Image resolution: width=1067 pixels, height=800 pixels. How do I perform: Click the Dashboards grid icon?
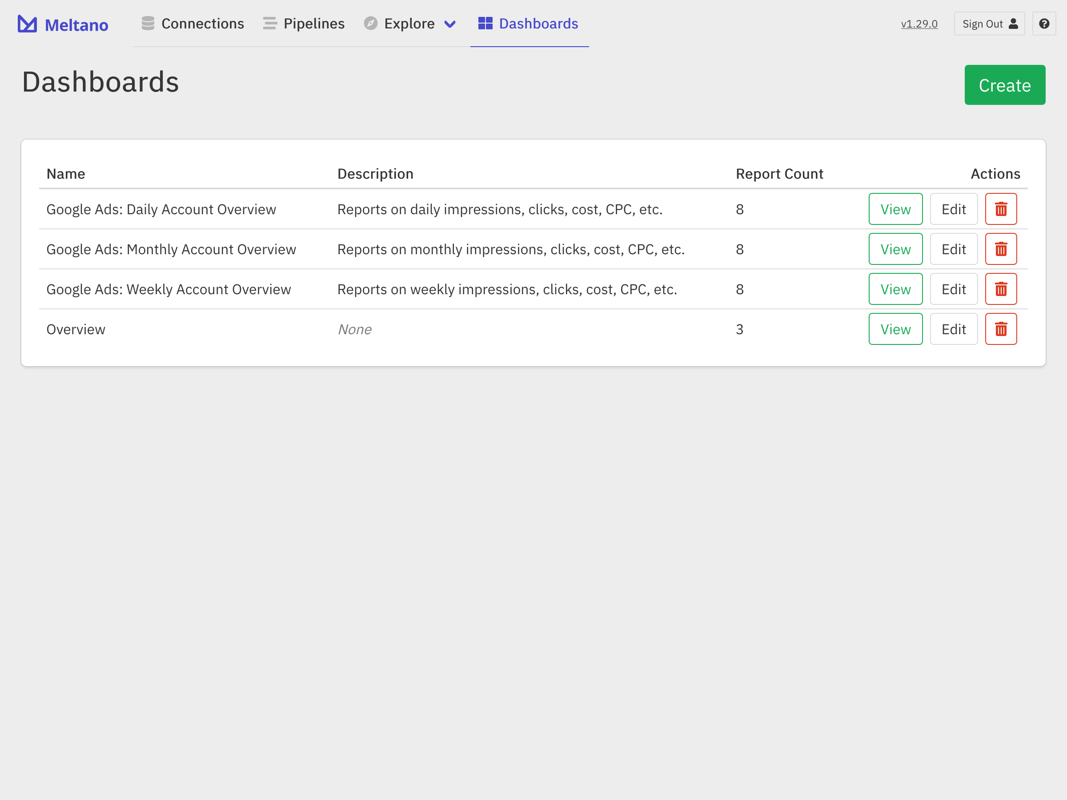[x=485, y=23]
